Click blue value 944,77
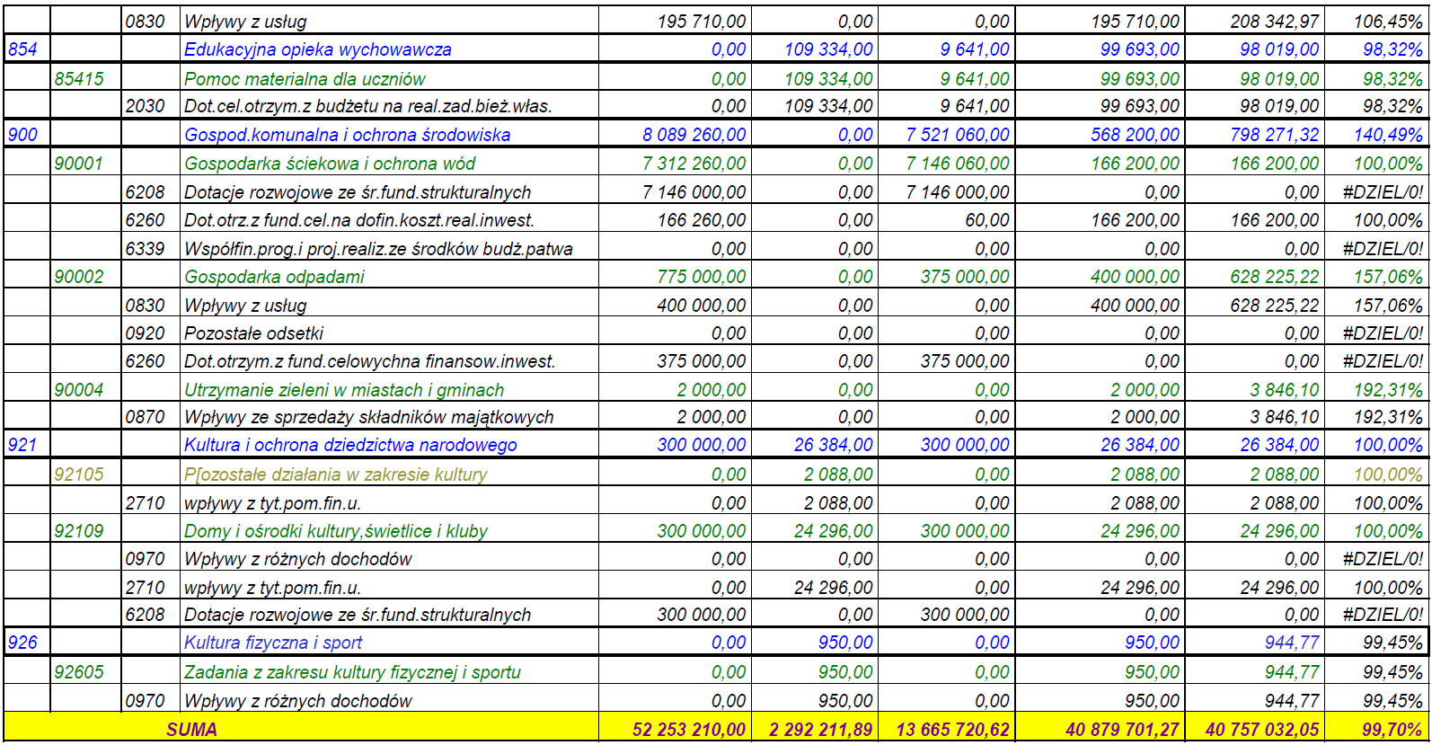Image resolution: width=1432 pixels, height=745 pixels. tap(1292, 643)
